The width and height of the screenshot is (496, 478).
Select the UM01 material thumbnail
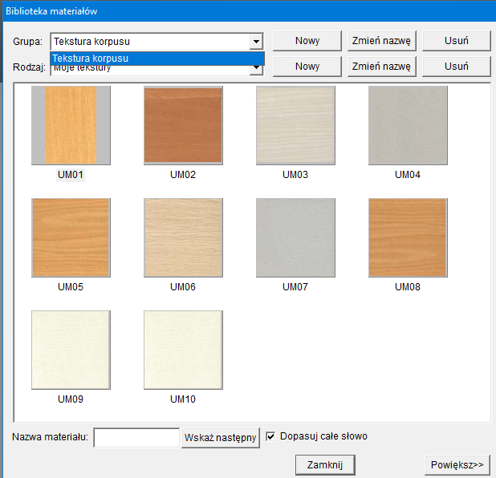pos(71,125)
